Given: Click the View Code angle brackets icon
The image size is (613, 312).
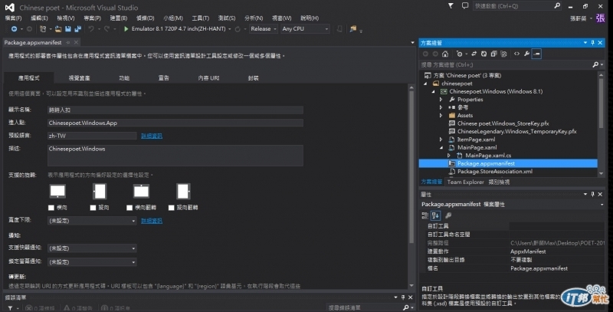Looking at the screenshot, I should point(516,54).
